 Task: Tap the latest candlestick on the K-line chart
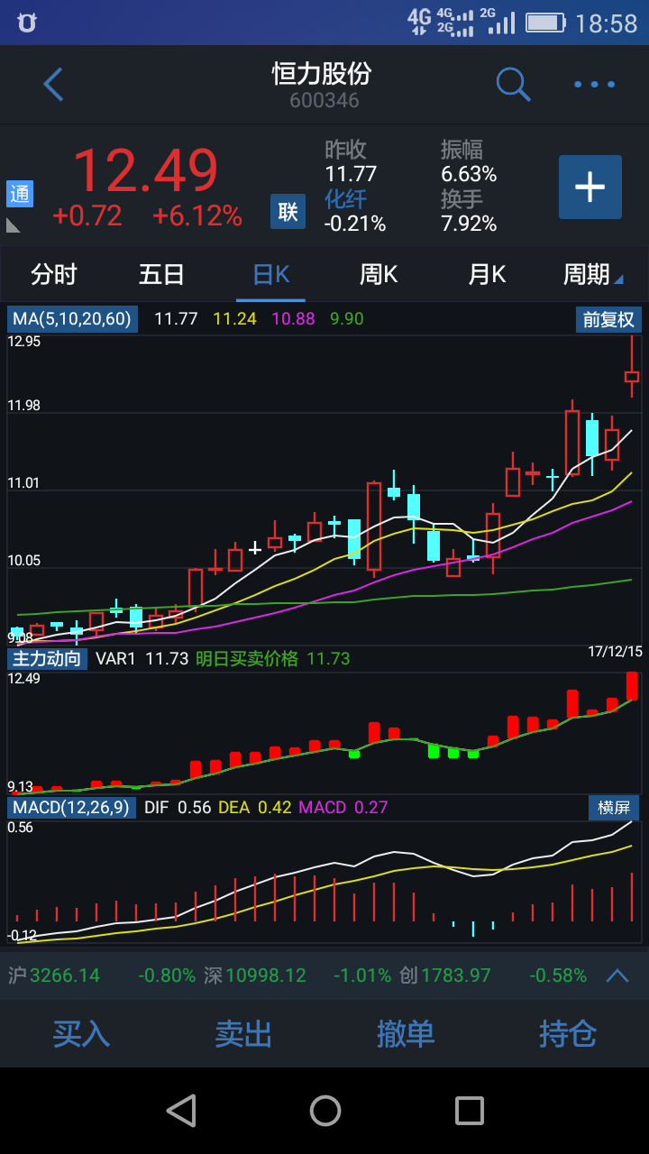632,367
